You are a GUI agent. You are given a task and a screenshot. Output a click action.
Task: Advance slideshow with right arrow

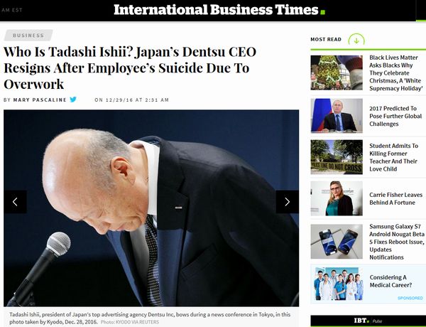coord(287,202)
